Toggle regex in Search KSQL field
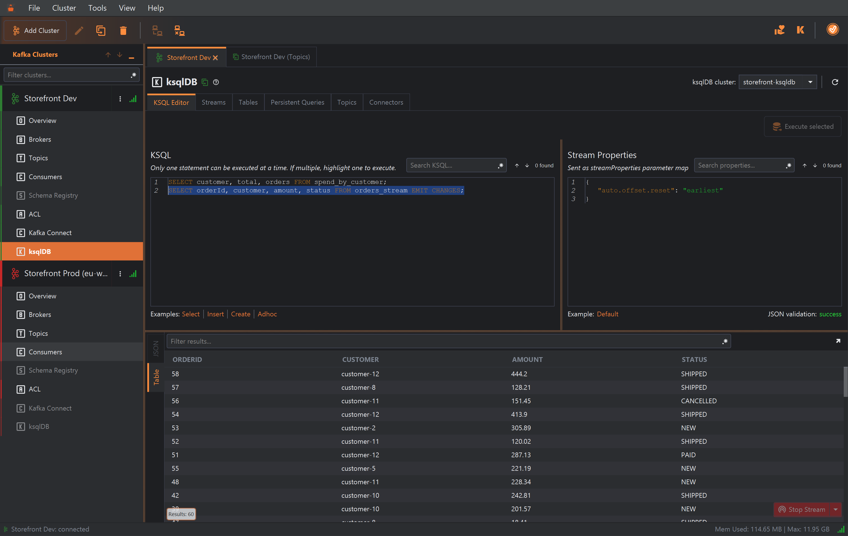The image size is (848, 536). point(500,165)
